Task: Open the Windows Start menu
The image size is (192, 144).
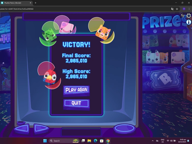Action: [45, 141]
